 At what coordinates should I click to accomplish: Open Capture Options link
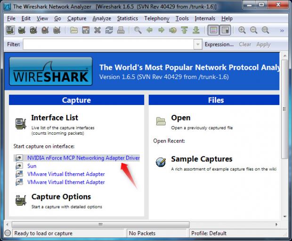pyautogui.click(x=61, y=197)
